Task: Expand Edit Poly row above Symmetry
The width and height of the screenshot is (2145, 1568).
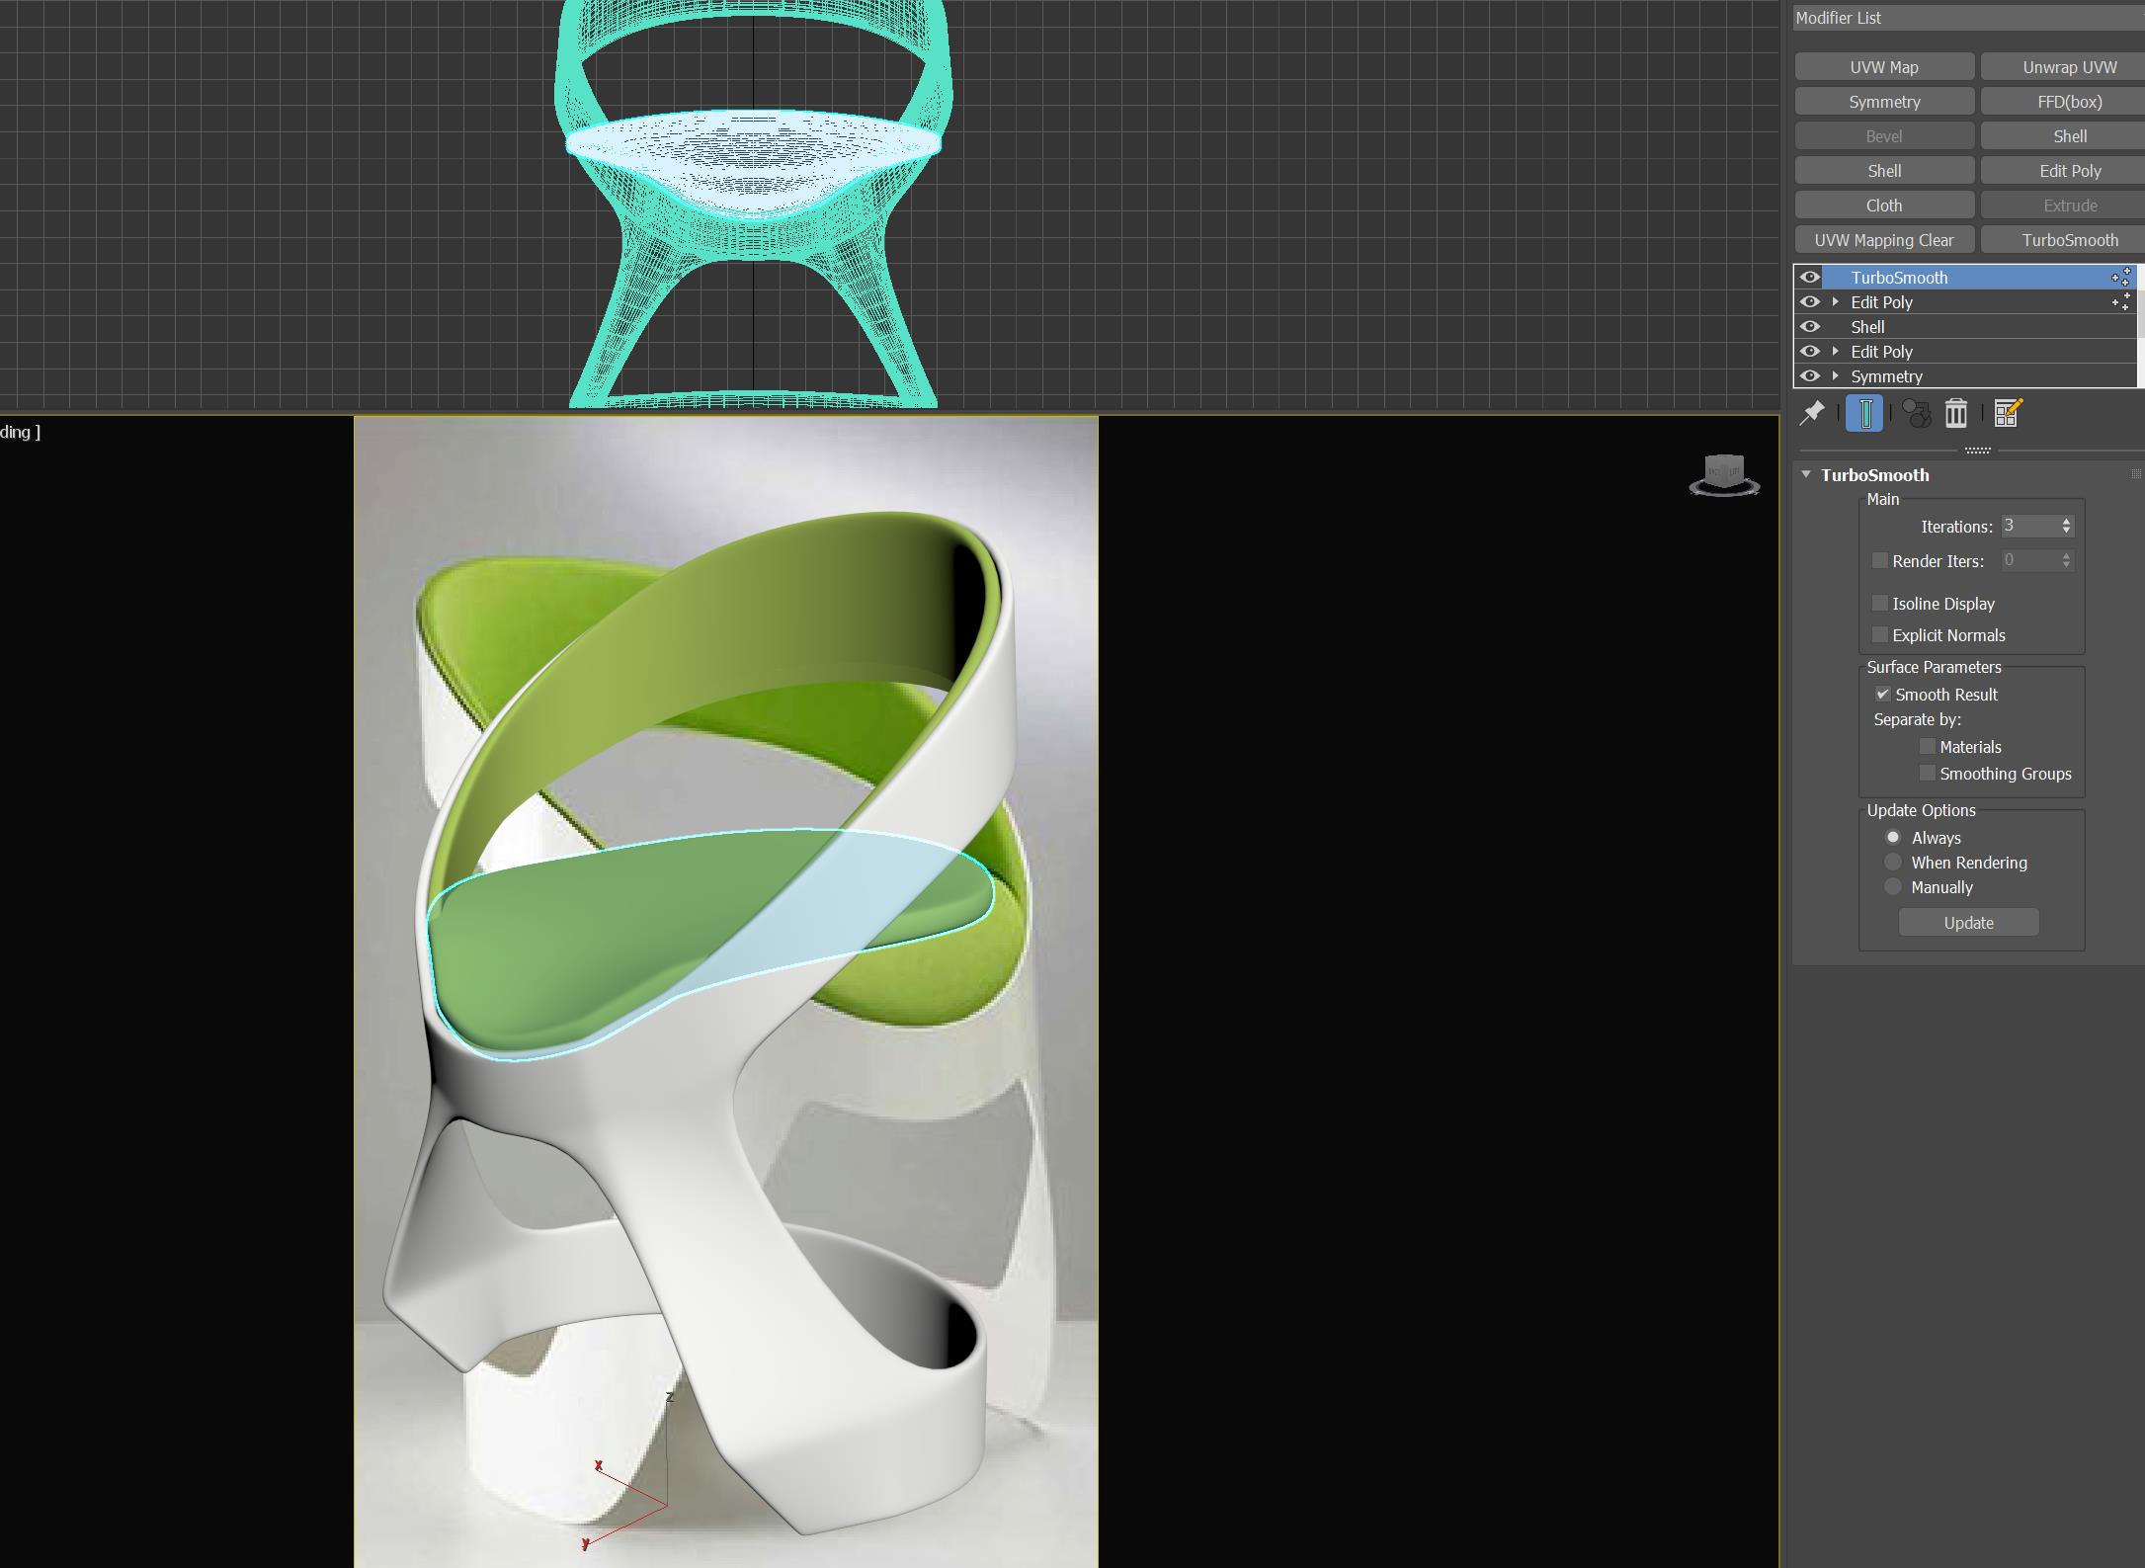Action: tap(1836, 352)
